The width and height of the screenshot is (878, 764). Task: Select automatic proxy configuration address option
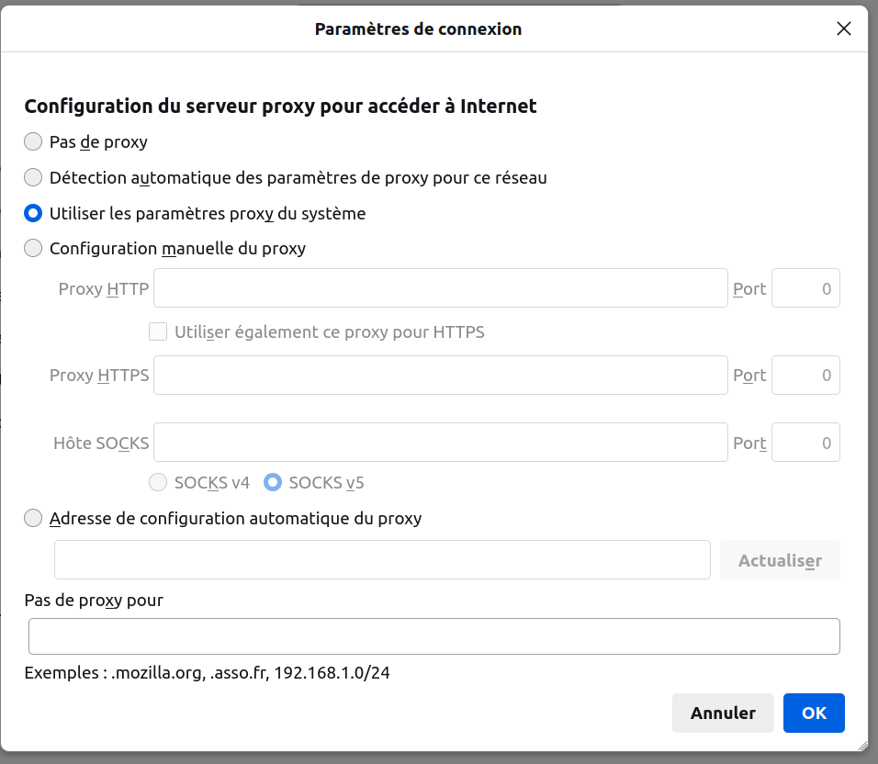[x=33, y=518]
